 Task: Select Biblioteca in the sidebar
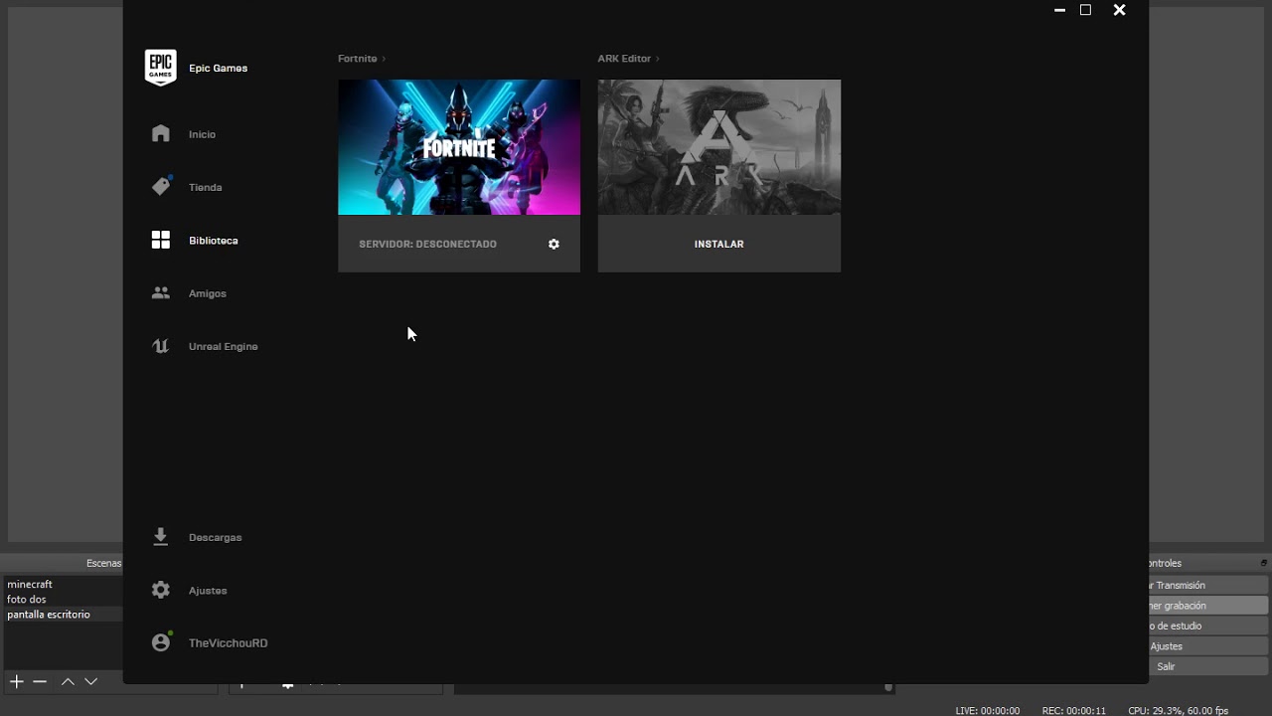(x=214, y=241)
